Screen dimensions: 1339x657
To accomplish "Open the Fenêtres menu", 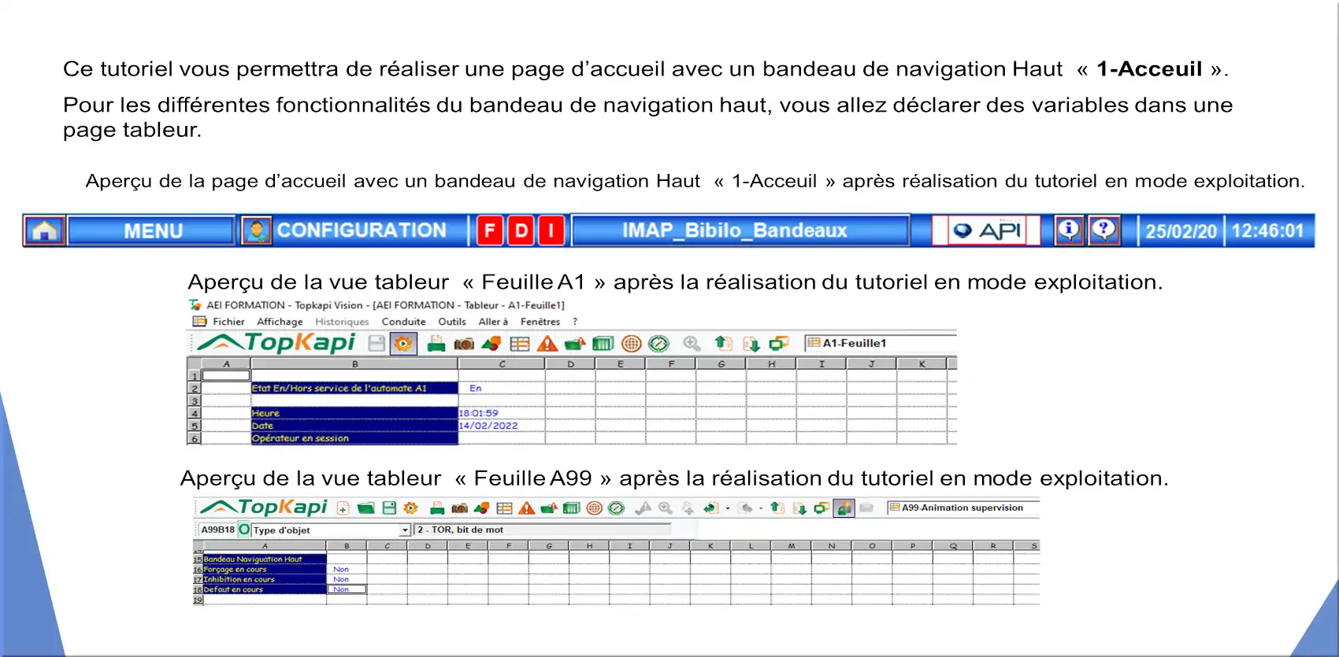I will (540, 322).
